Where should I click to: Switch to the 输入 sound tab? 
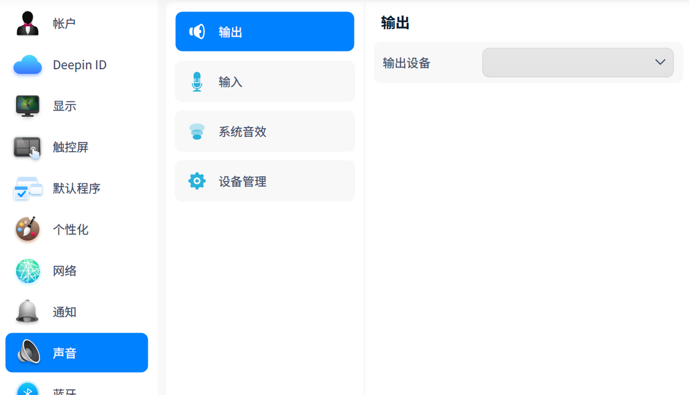tap(265, 81)
